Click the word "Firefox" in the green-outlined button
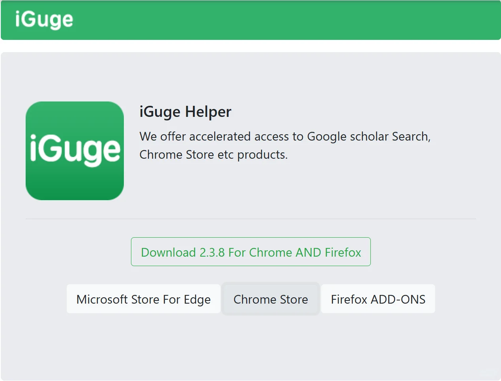This screenshot has width=501, height=381. (343, 252)
